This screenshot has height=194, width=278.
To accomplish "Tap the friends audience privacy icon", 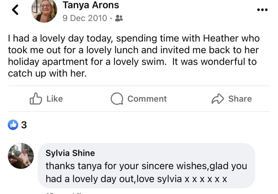I will tap(119, 18).
